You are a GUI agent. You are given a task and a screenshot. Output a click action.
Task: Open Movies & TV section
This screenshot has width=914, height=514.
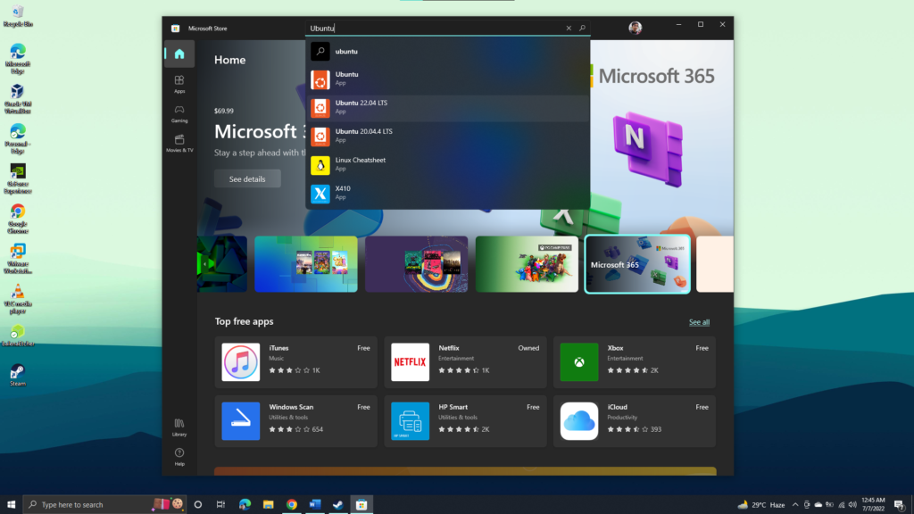coord(179,144)
